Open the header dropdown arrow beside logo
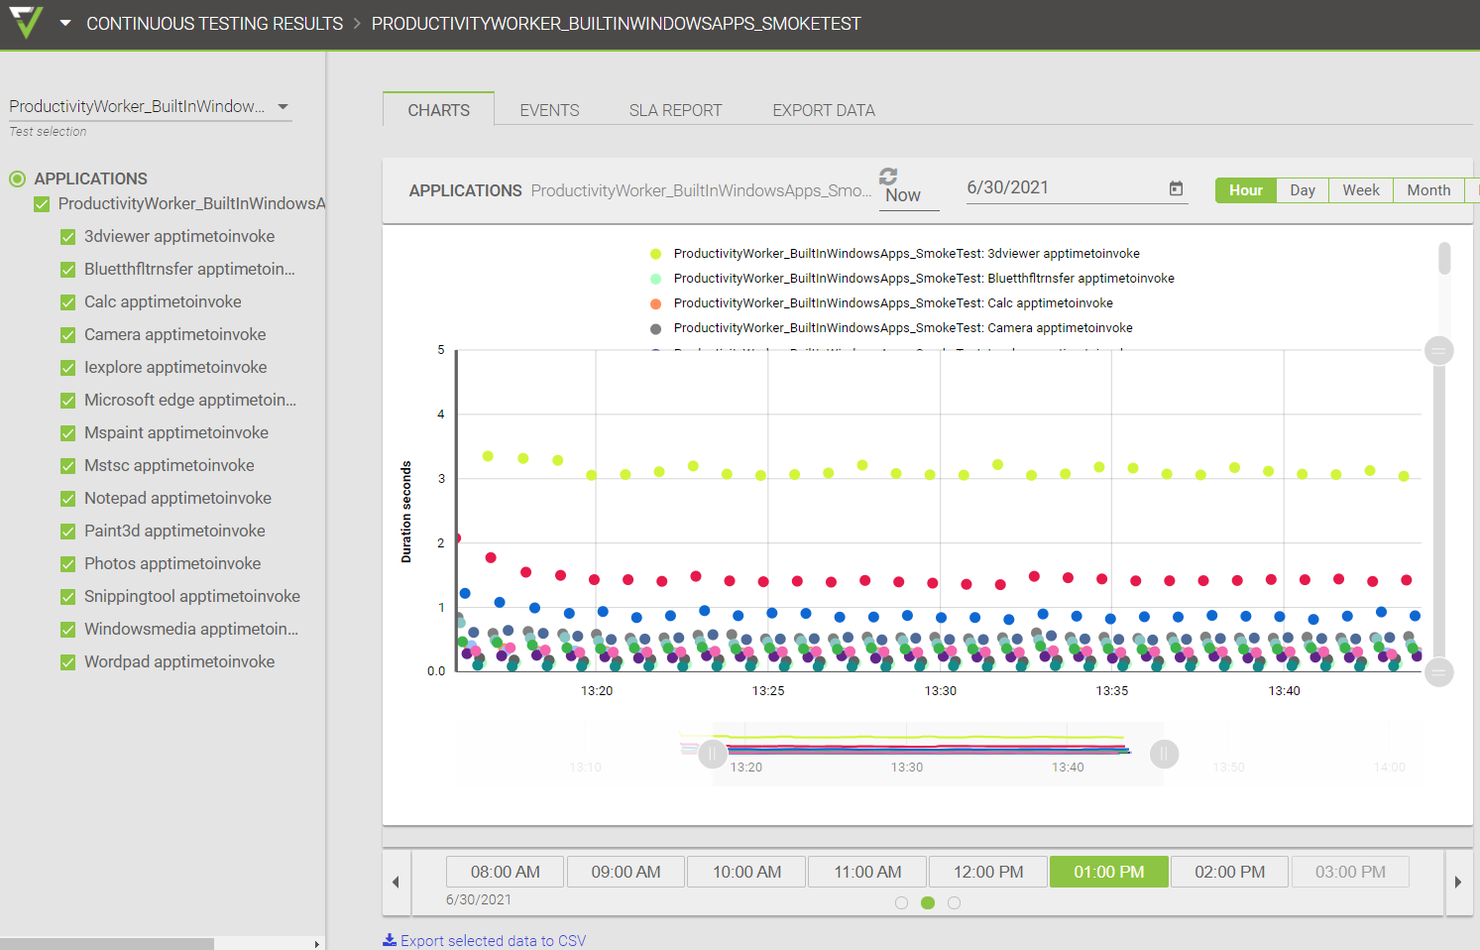 coord(65,23)
